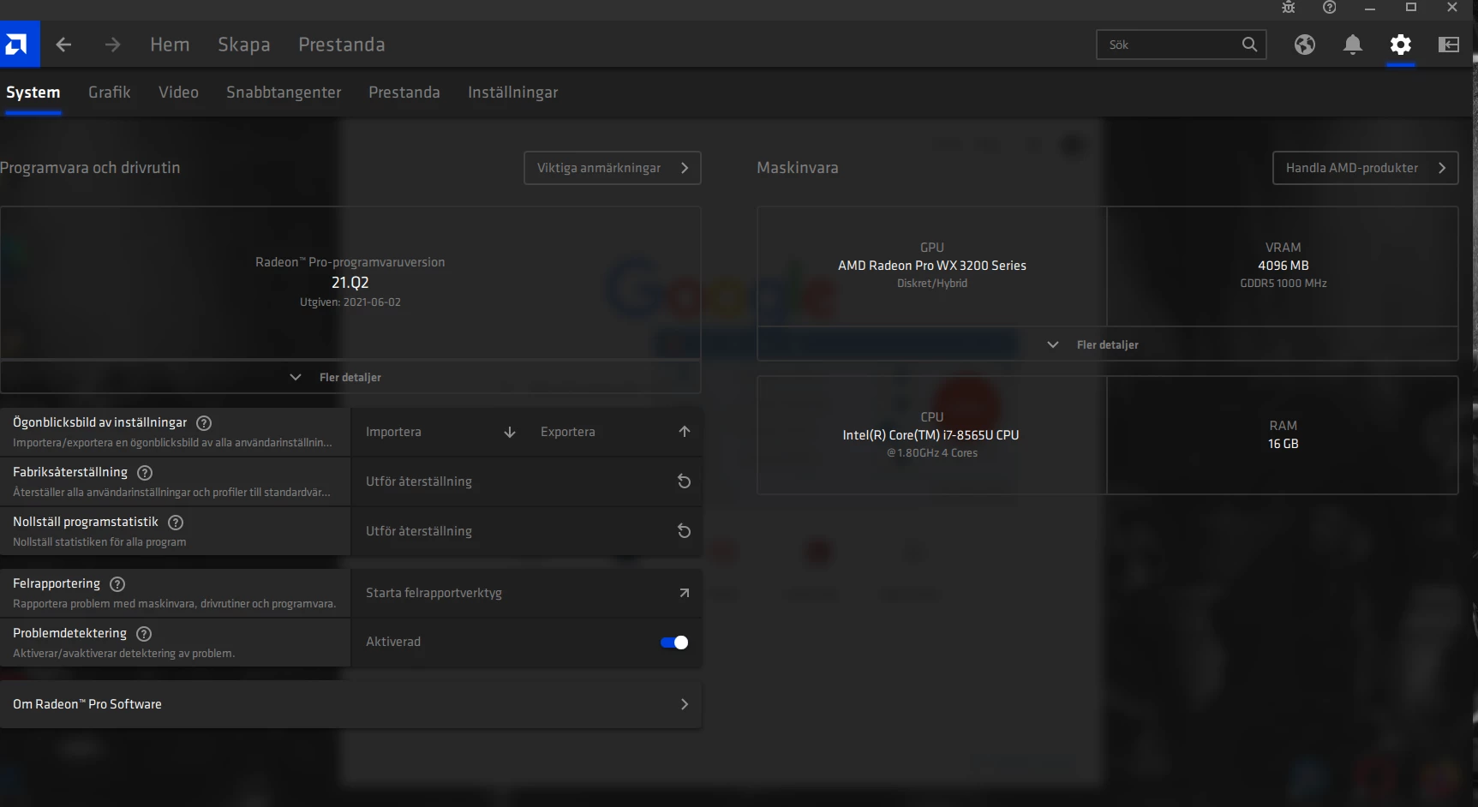Click the CPU Intel Core i7-8565U card
Screen dimensions: 1478x807
932,435
